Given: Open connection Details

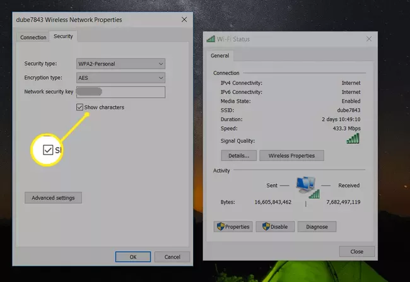Looking at the screenshot, I should [238, 155].
